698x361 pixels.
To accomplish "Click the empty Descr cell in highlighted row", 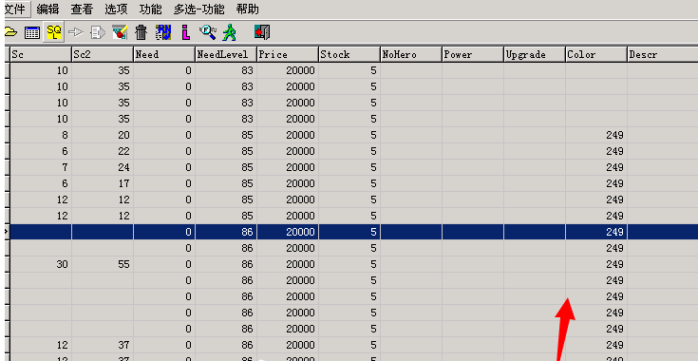I will [663, 232].
